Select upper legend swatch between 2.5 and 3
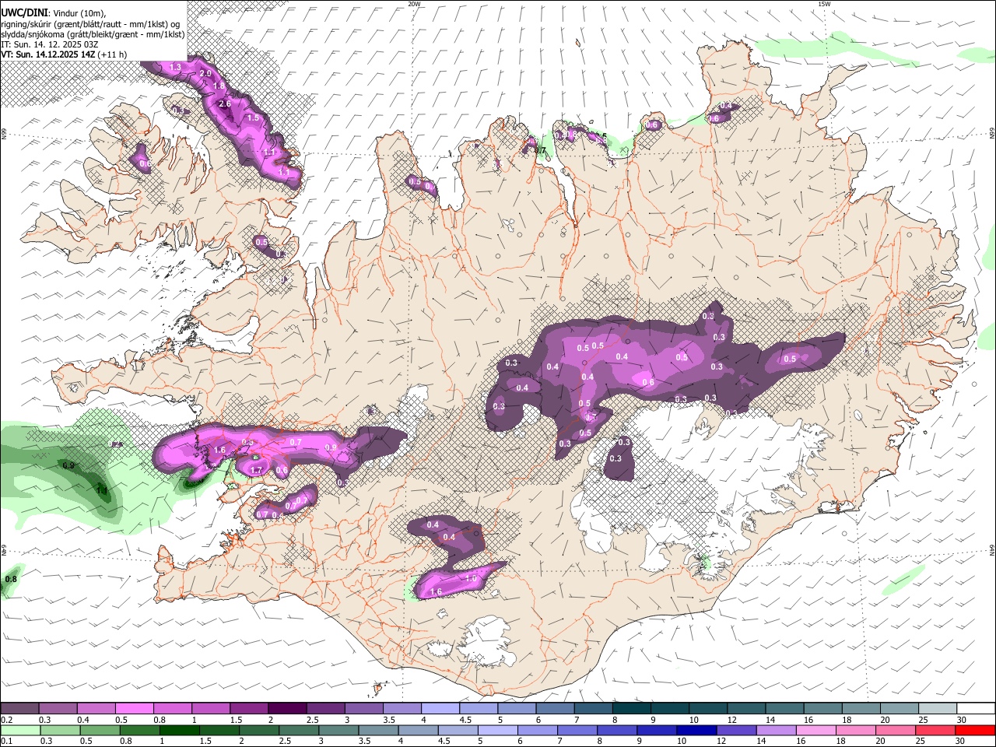Screen dimensions: 996x747 (x=325, y=708)
